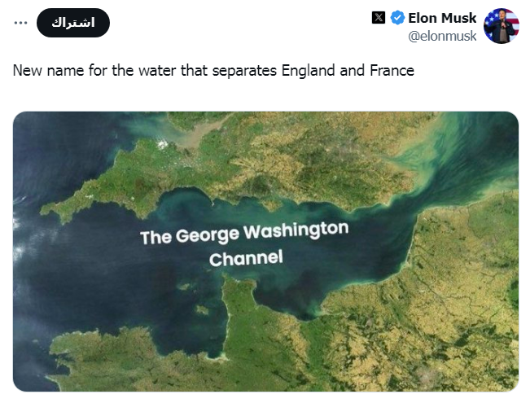Click the blue verified checkmark badge

[x=397, y=18]
